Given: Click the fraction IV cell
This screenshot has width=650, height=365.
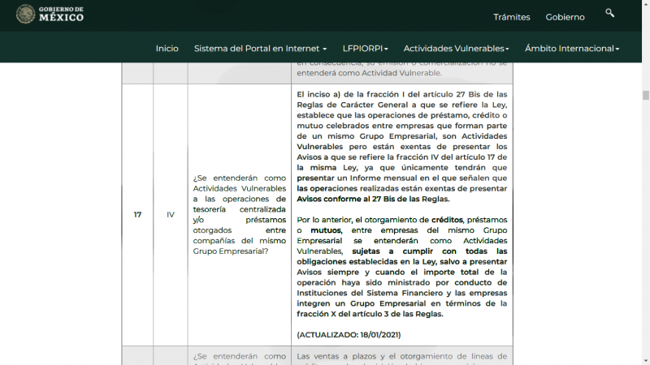Looking at the screenshot, I should click(x=171, y=215).
